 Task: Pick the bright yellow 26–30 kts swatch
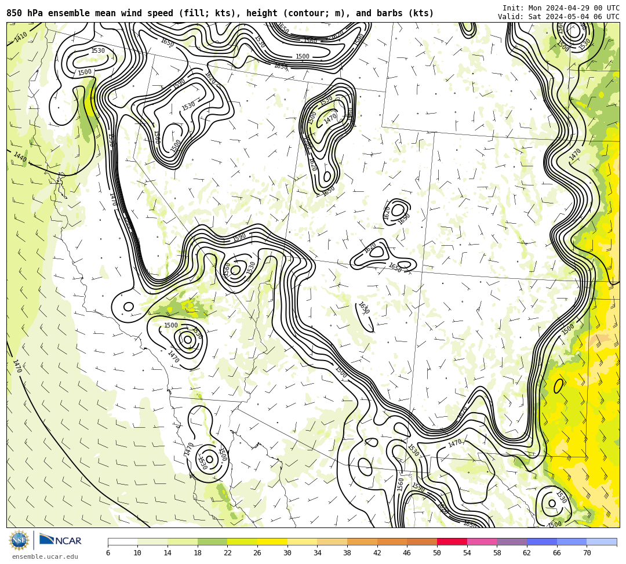(x=272, y=541)
